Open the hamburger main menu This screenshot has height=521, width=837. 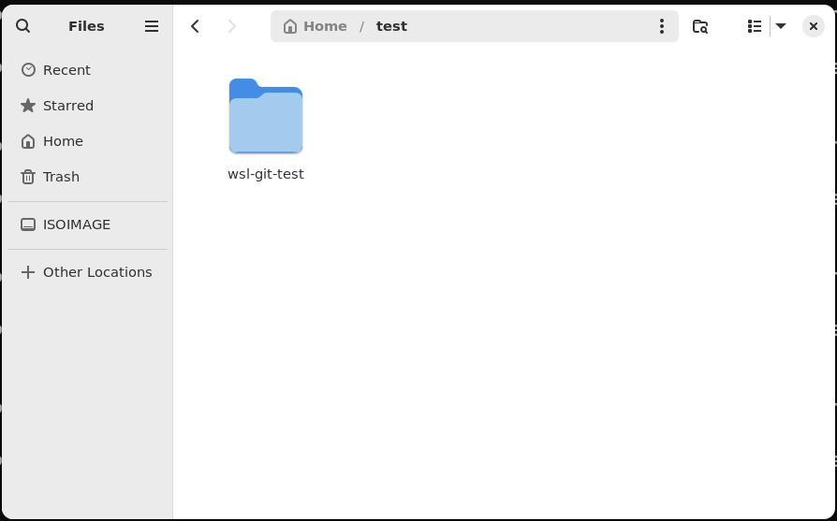[x=152, y=26]
